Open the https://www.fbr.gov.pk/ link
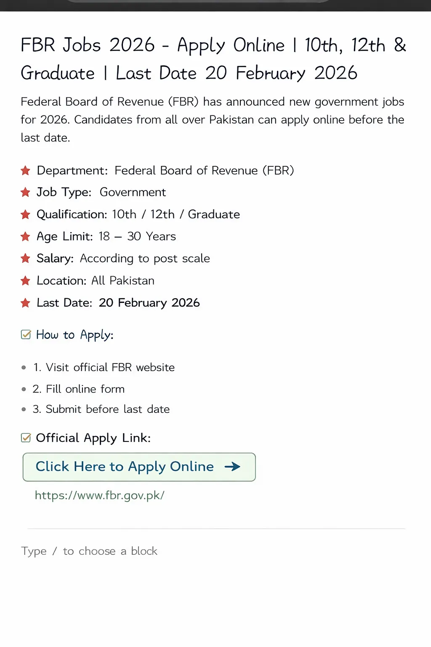Viewport: 431px width, 647px height. [x=99, y=495]
